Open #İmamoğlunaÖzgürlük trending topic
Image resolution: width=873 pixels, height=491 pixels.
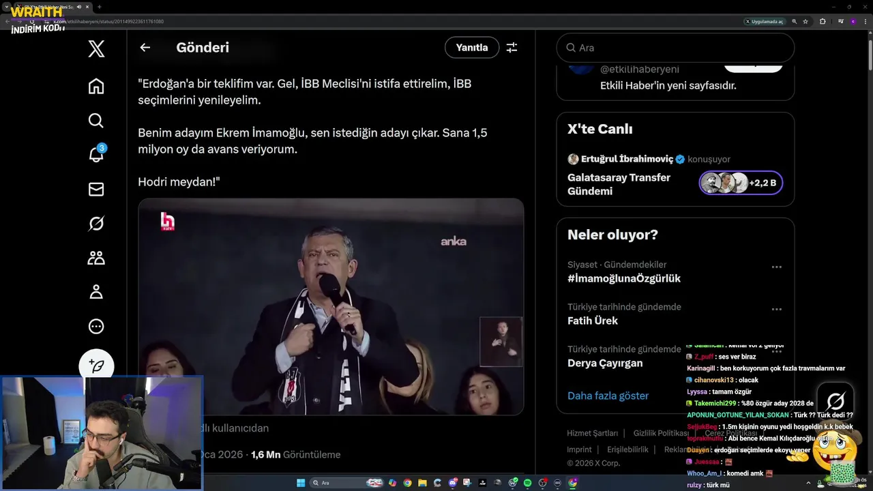624,278
